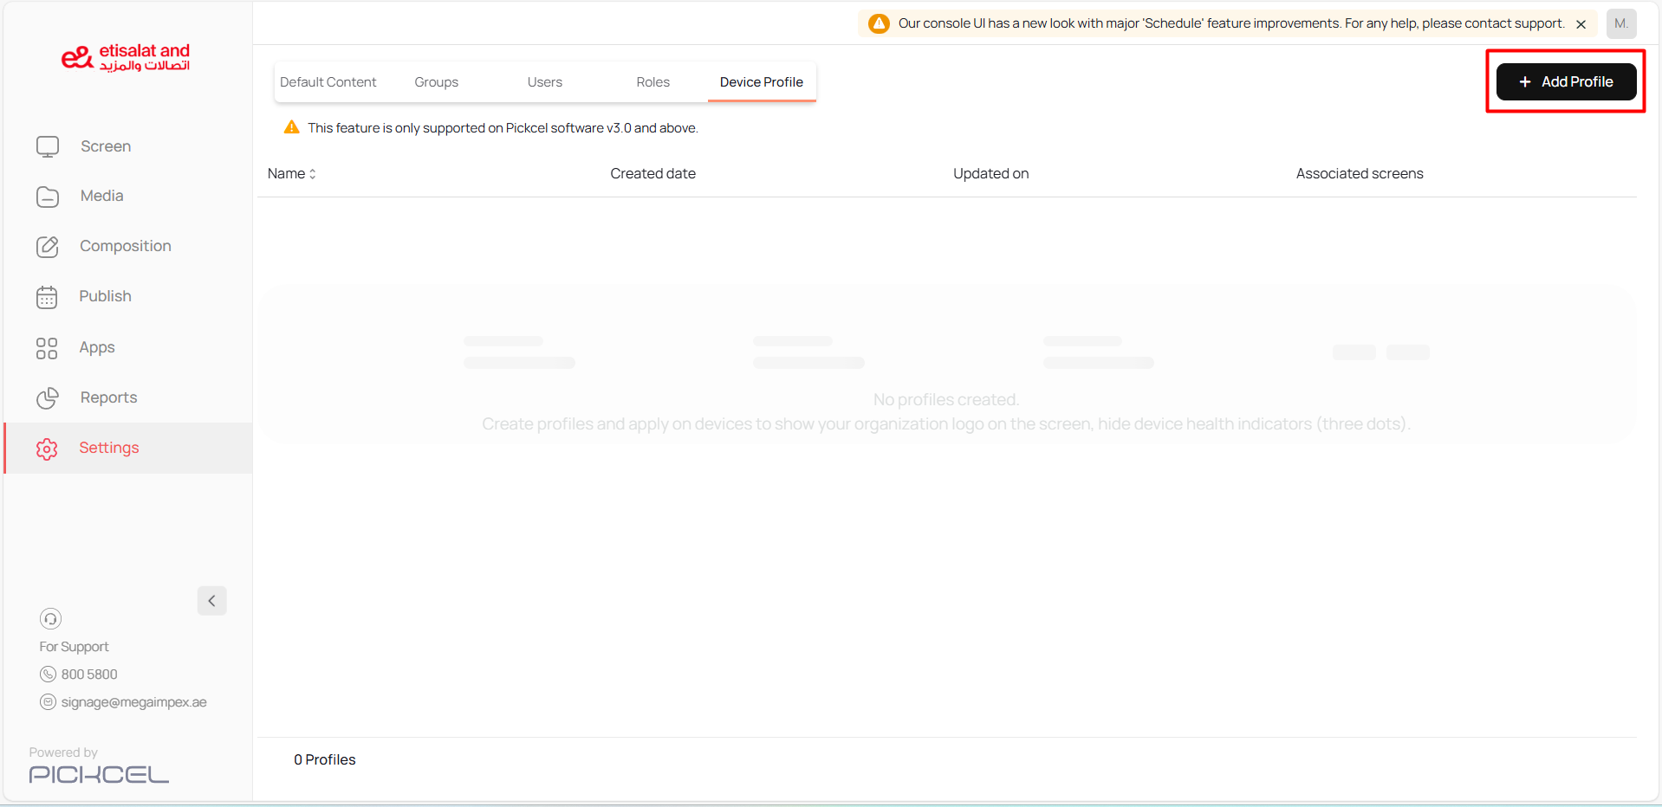Screen dimensions: 1662x807
Task: Open Apps using the grid icon
Action: [x=47, y=348]
